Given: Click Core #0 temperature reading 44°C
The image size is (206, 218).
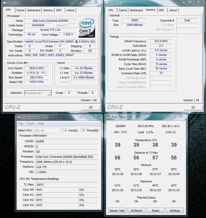Looking at the screenshot, I should 57,190.
